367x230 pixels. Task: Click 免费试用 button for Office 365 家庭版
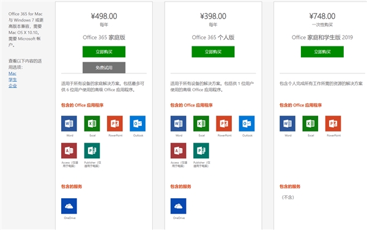click(104, 68)
